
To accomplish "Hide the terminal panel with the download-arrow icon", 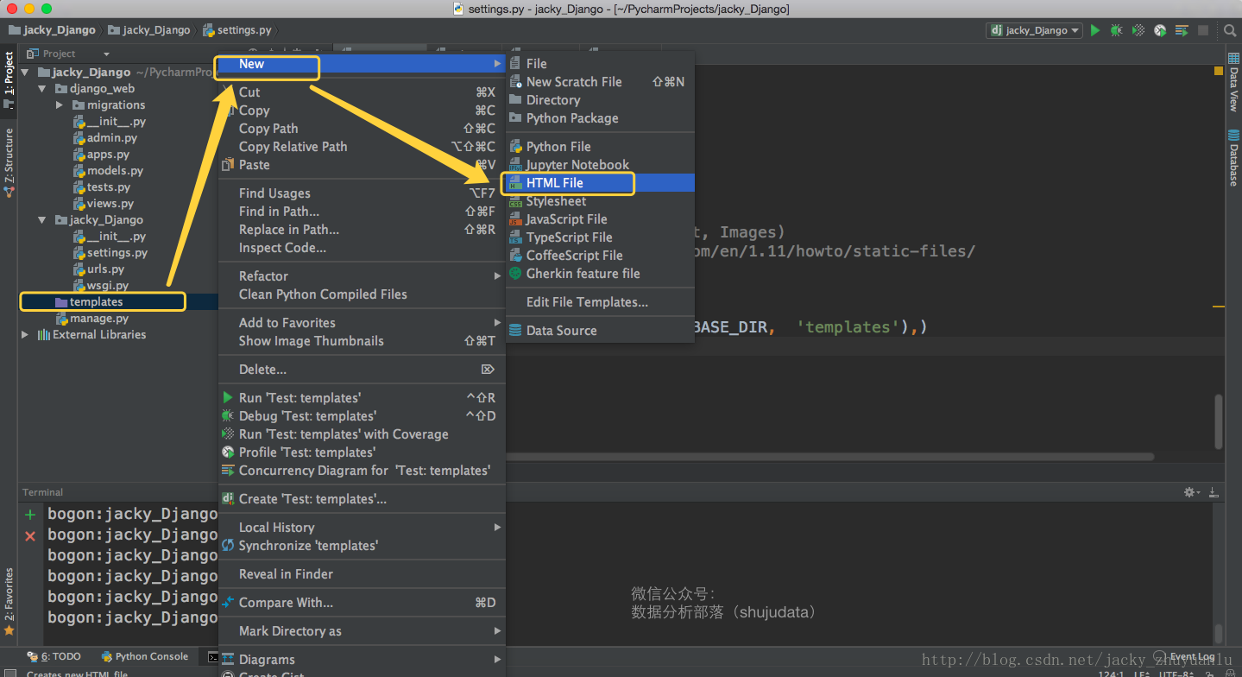I will 1214,492.
